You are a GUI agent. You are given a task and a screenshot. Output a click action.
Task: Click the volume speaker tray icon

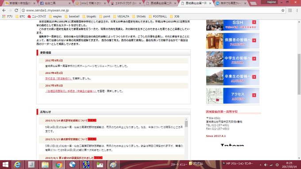(266, 165)
